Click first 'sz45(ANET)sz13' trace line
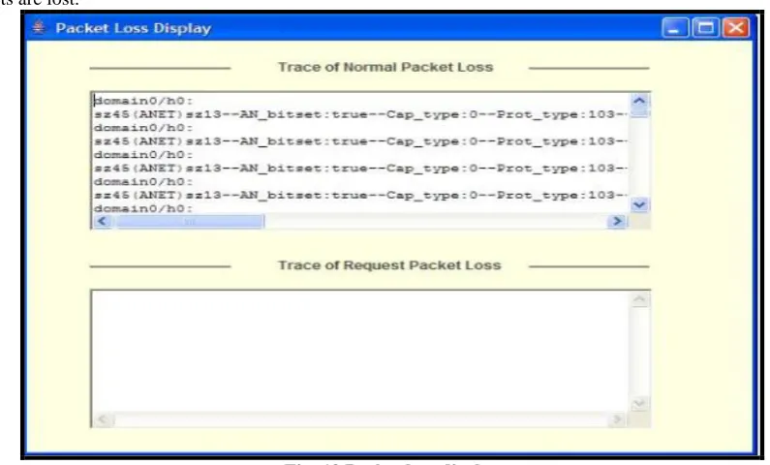The image size is (770, 465). [360, 114]
